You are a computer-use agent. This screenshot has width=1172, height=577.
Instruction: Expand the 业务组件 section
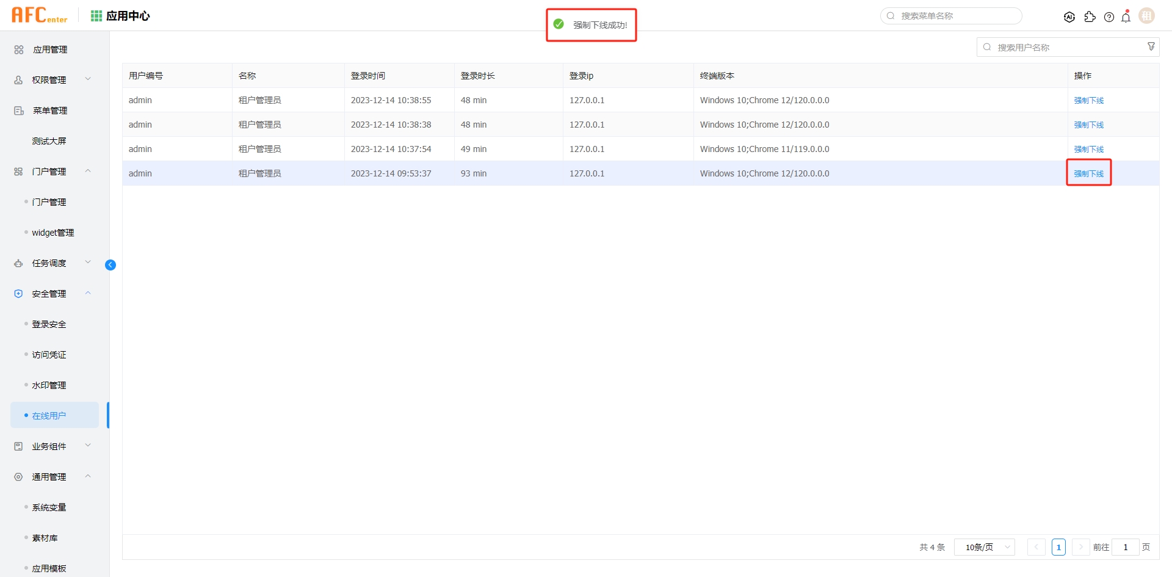pos(49,446)
